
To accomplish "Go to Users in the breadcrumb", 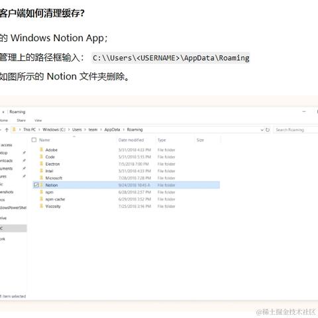I will (77, 130).
